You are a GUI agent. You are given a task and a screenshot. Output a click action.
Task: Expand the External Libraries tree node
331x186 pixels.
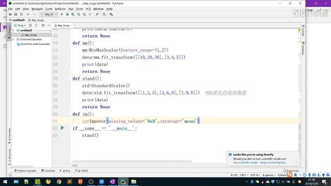[13, 39]
